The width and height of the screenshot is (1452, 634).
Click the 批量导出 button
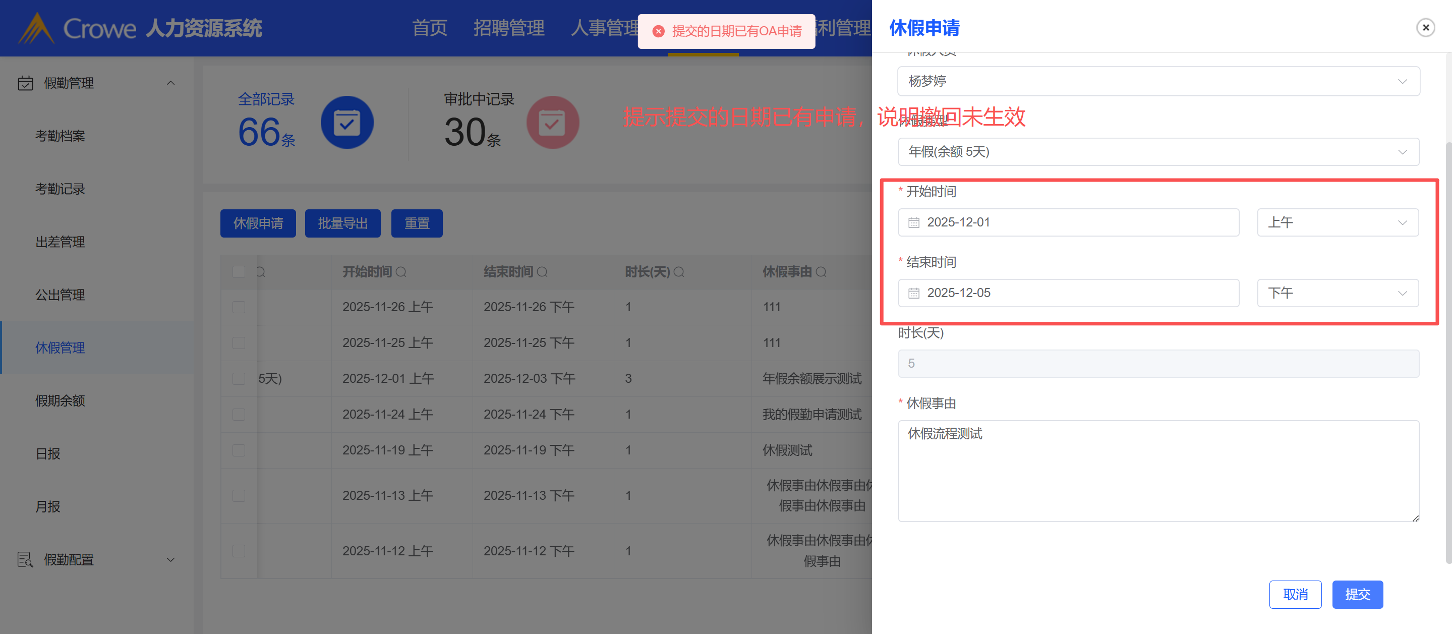click(342, 224)
